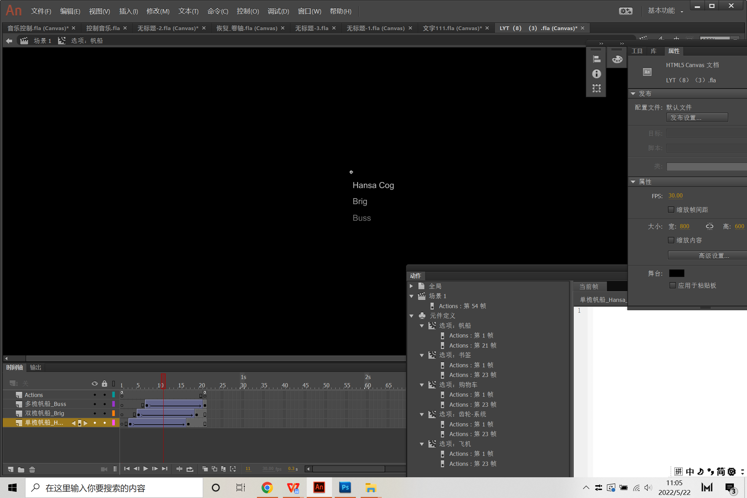Check 应用于粘贴板 option
747x498 pixels.
(673, 285)
